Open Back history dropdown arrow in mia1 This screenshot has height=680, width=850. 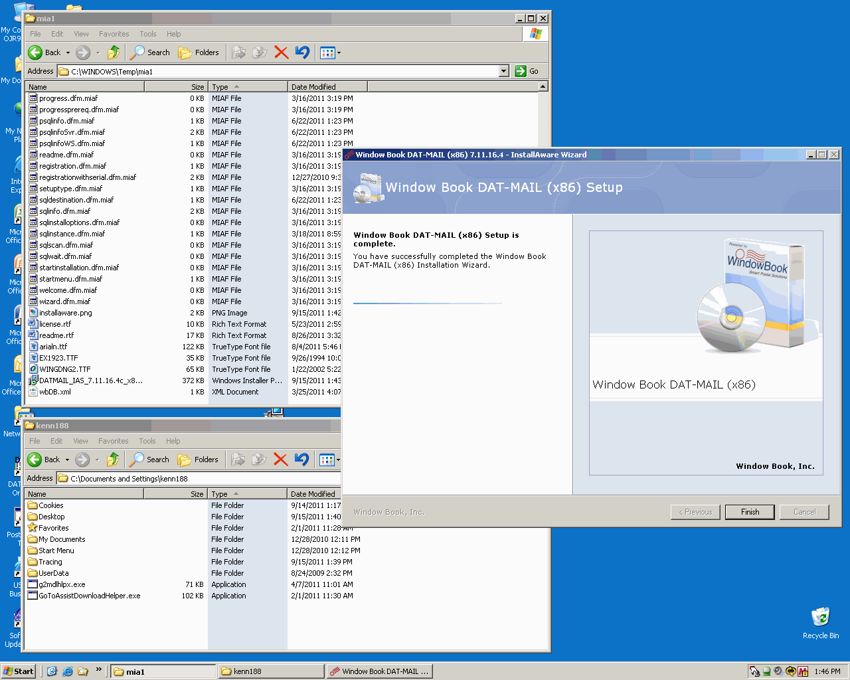click(68, 52)
